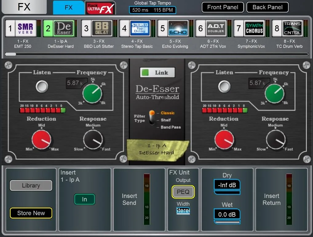Viewport: 313px width, 237px height.
Task: Click the large FX title button
Action: (x=24, y=7)
